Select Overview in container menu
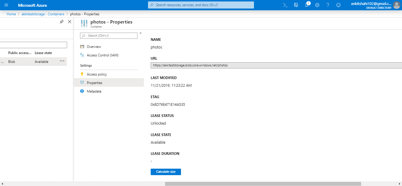Image resolution: width=402 pixels, height=186 pixels. click(94, 47)
